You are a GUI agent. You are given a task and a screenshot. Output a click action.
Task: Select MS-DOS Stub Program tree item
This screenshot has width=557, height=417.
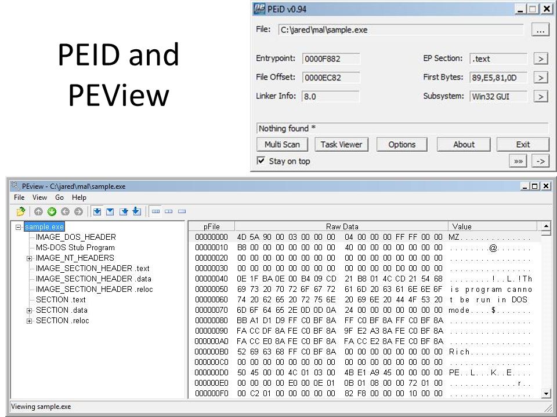click(x=75, y=247)
